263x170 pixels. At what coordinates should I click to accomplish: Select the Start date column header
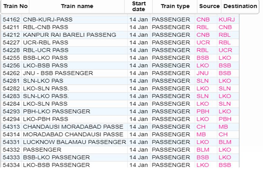[139, 6]
